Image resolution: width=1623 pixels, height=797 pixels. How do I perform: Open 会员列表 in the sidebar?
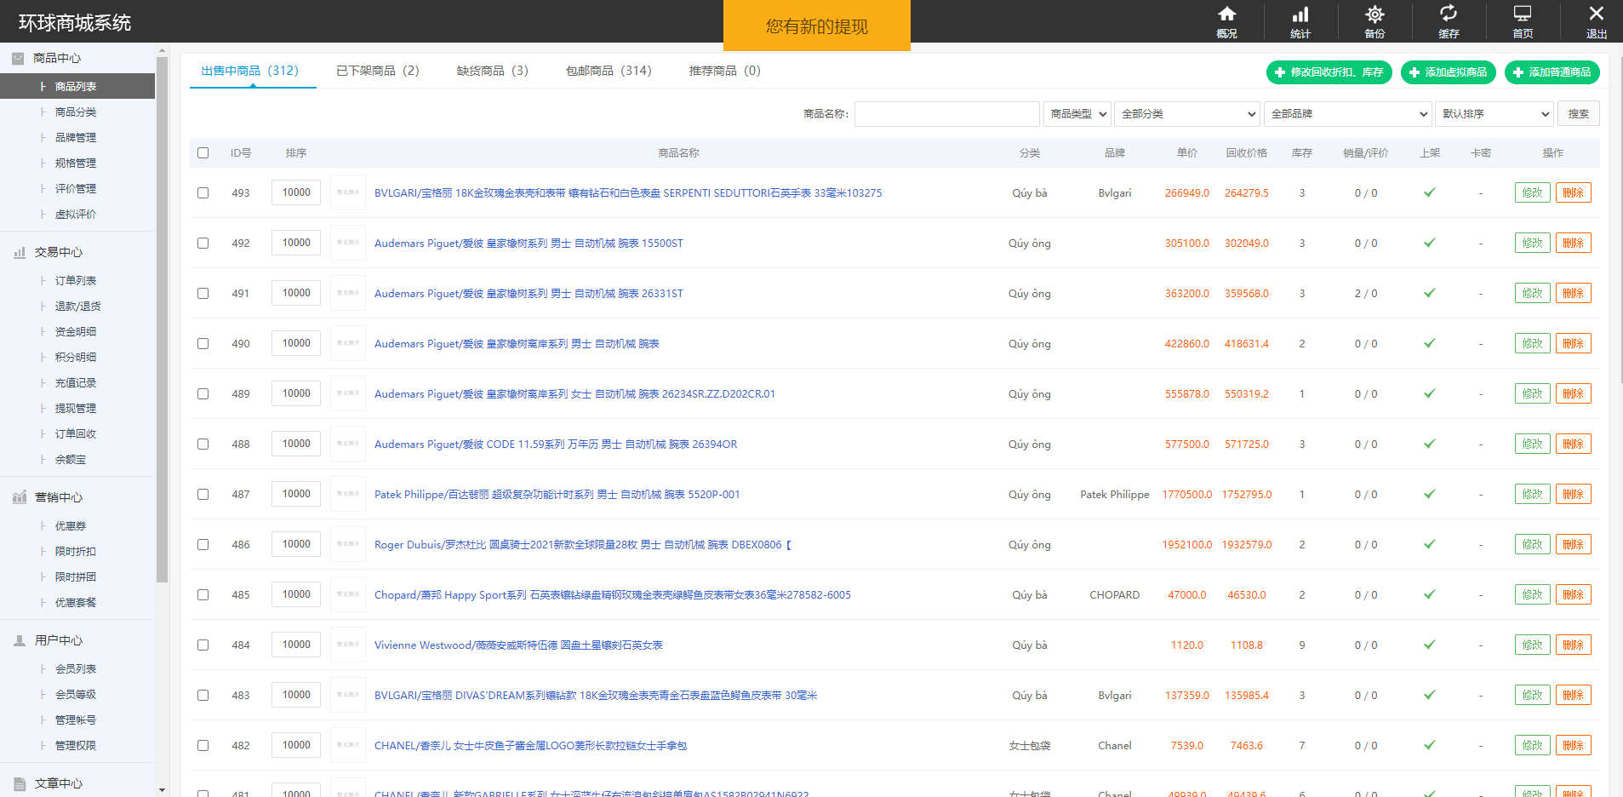pyautogui.click(x=76, y=669)
